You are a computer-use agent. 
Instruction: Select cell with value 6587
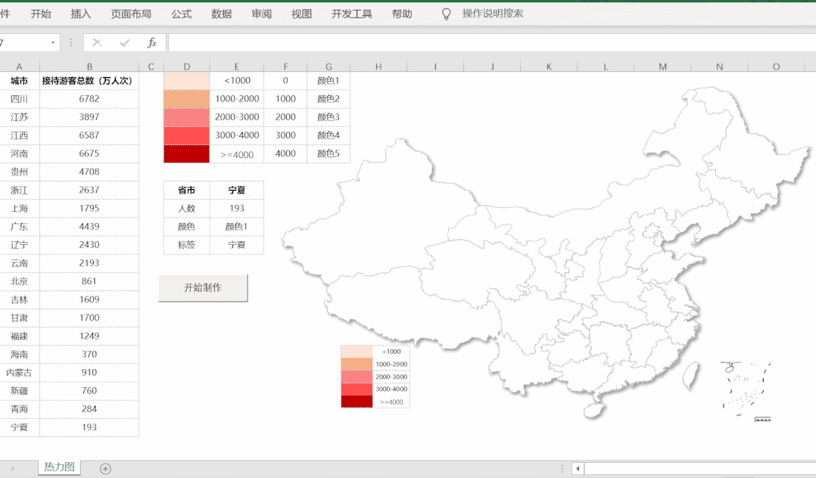click(89, 135)
